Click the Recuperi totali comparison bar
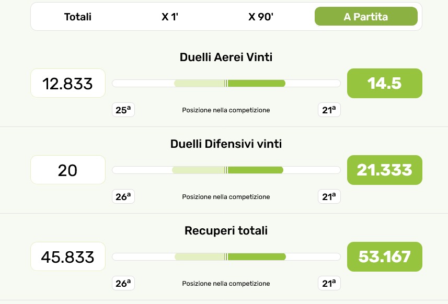The image size is (448, 304). (226, 256)
